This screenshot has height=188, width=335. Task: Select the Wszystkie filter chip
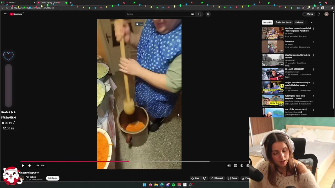[x=267, y=22]
